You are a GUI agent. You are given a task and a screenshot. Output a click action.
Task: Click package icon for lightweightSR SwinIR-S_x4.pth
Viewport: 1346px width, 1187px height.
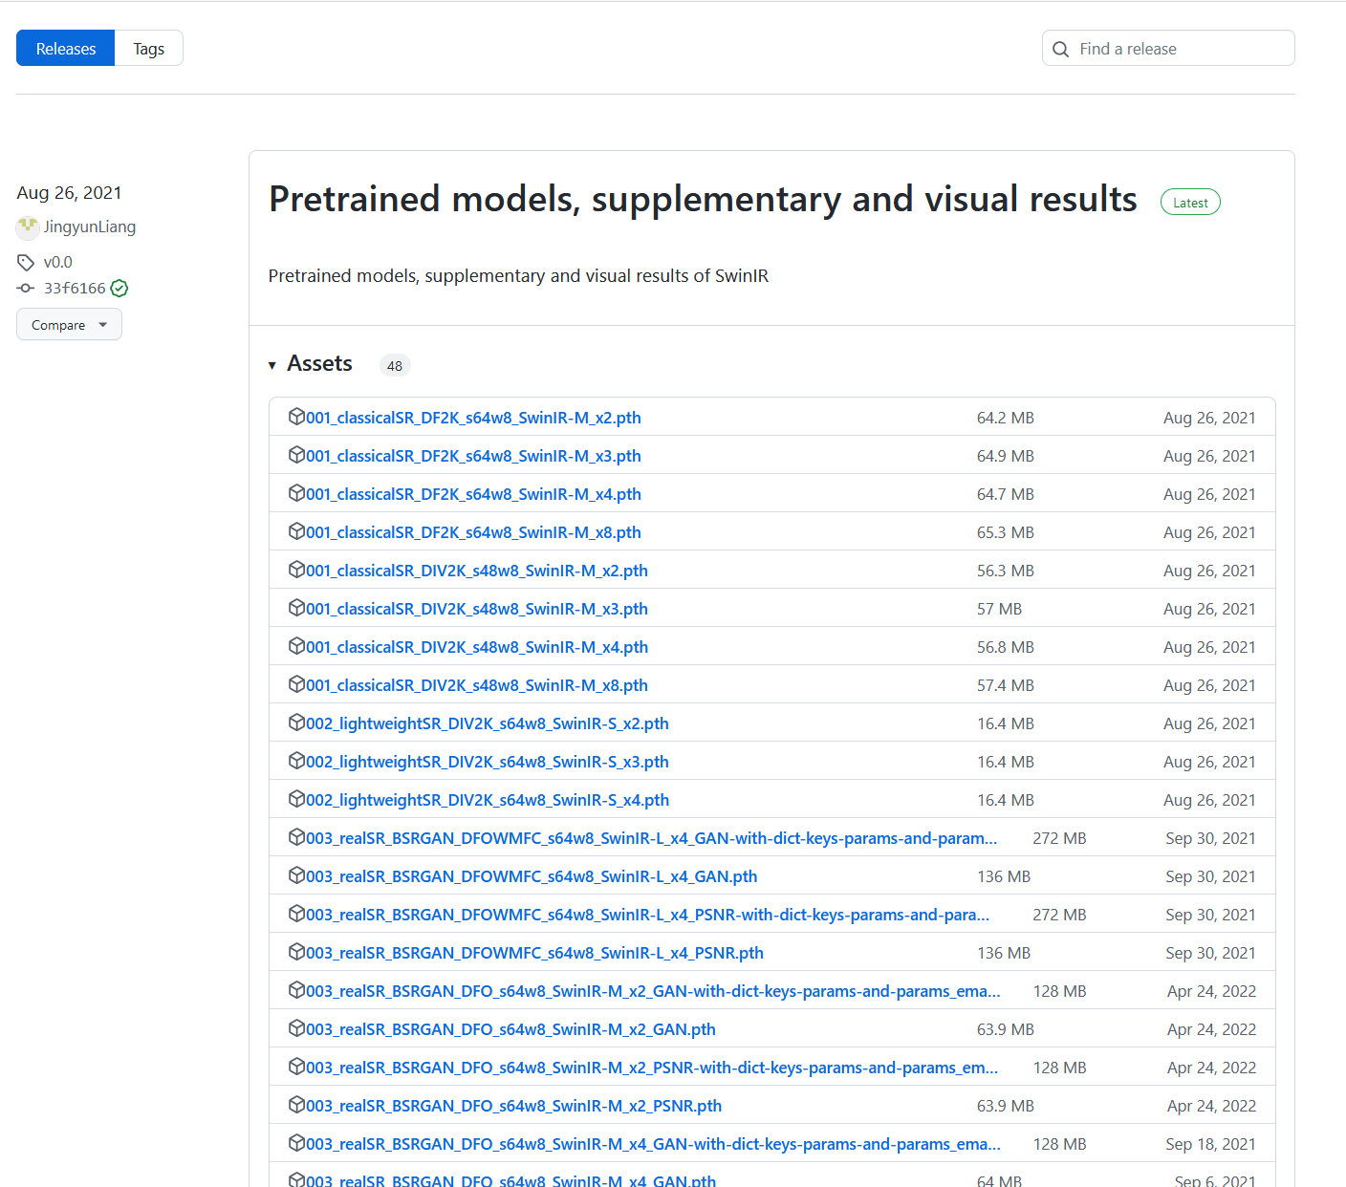point(296,798)
